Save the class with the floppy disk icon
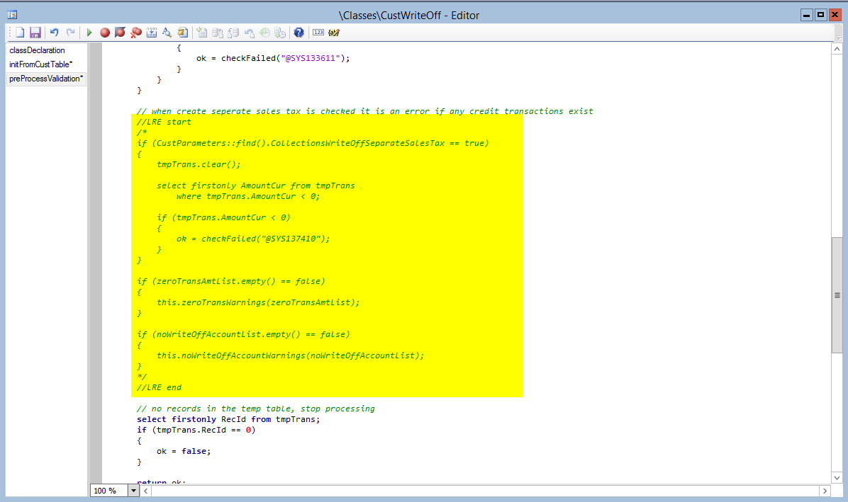 [x=35, y=33]
